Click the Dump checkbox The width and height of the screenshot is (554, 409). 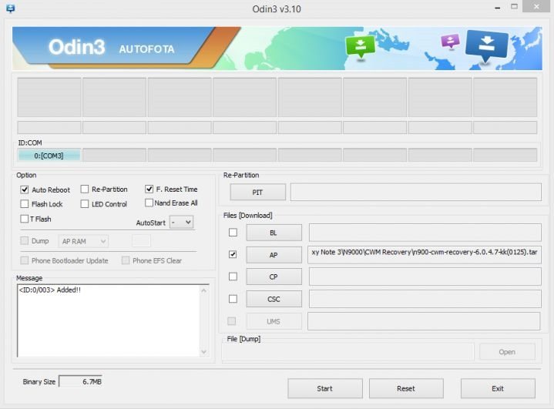pos(25,240)
